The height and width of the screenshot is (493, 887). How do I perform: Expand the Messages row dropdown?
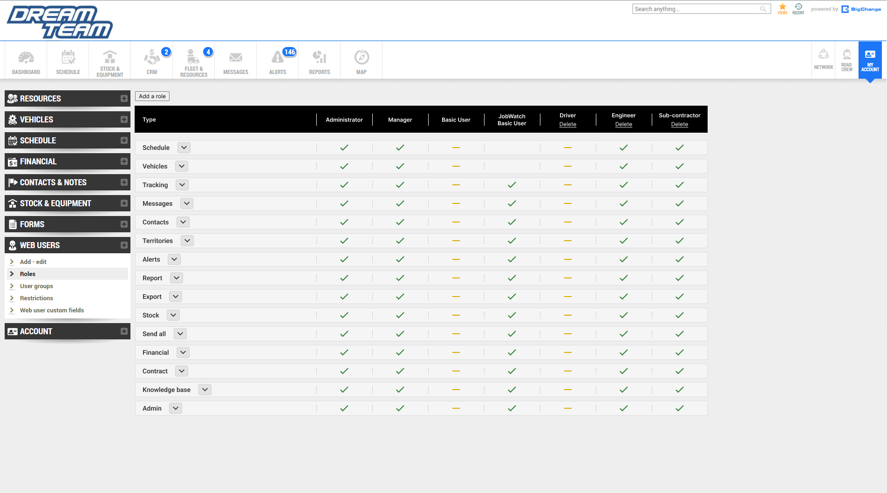coord(187,203)
